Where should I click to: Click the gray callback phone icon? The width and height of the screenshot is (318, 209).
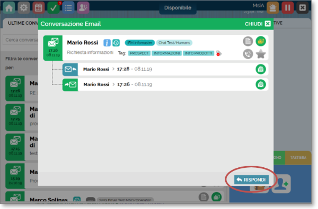[x=248, y=54]
